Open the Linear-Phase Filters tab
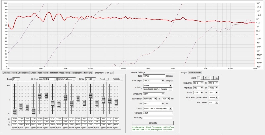The image size is (265, 135). pyautogui.click(x=40, y=72)
